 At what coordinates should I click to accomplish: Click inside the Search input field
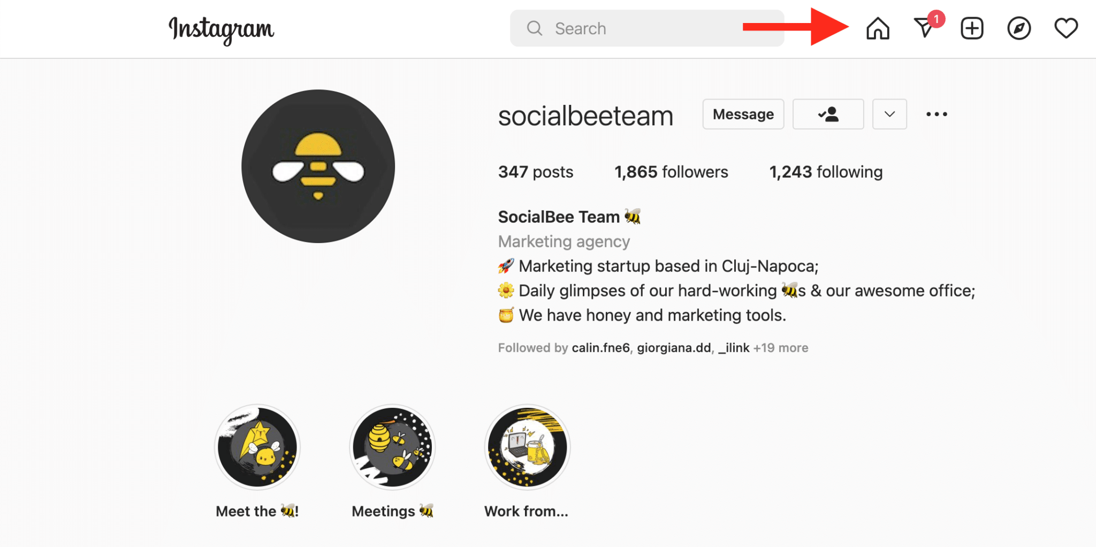click(615, 28)
